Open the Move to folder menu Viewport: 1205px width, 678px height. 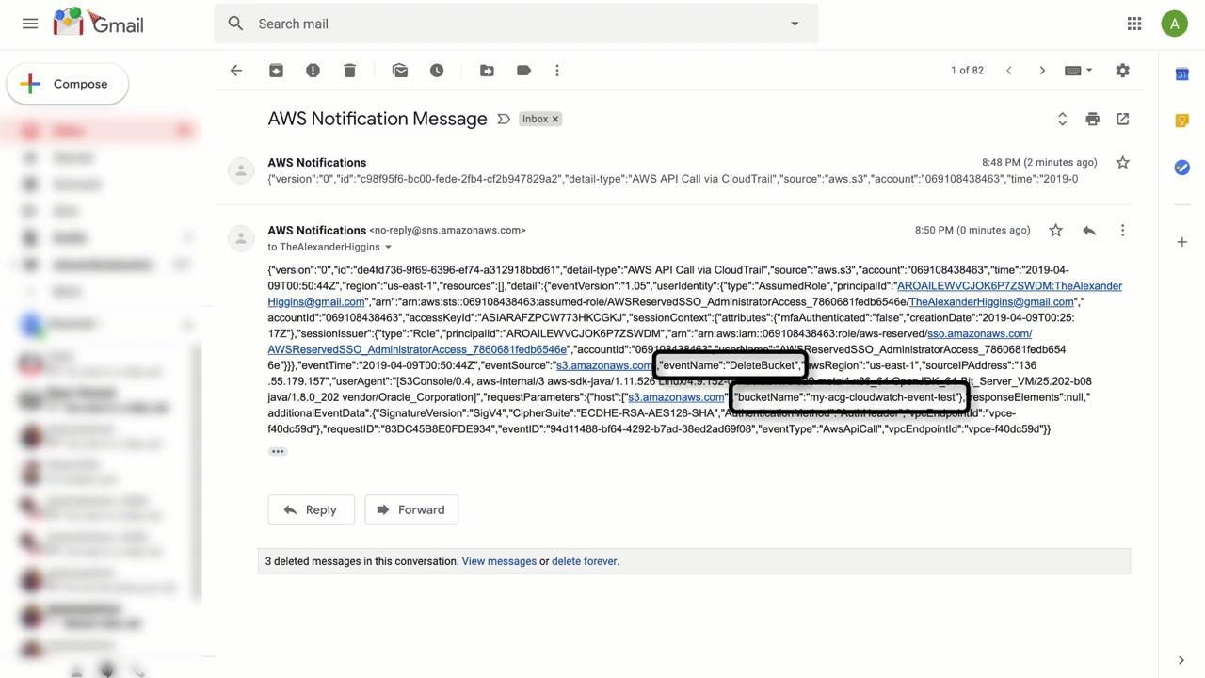(x=487, y=71)
